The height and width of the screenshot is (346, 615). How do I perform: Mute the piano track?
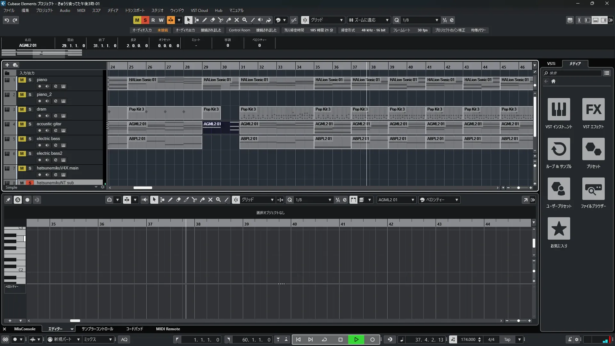(22, 80)
